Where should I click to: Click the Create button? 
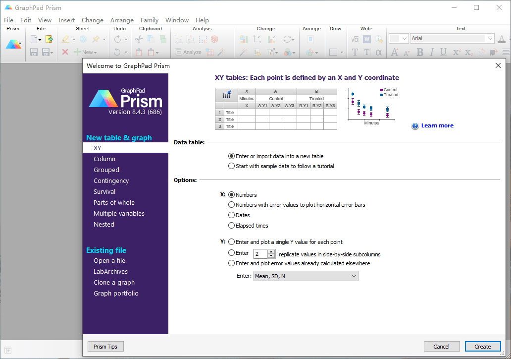point(483,347)
